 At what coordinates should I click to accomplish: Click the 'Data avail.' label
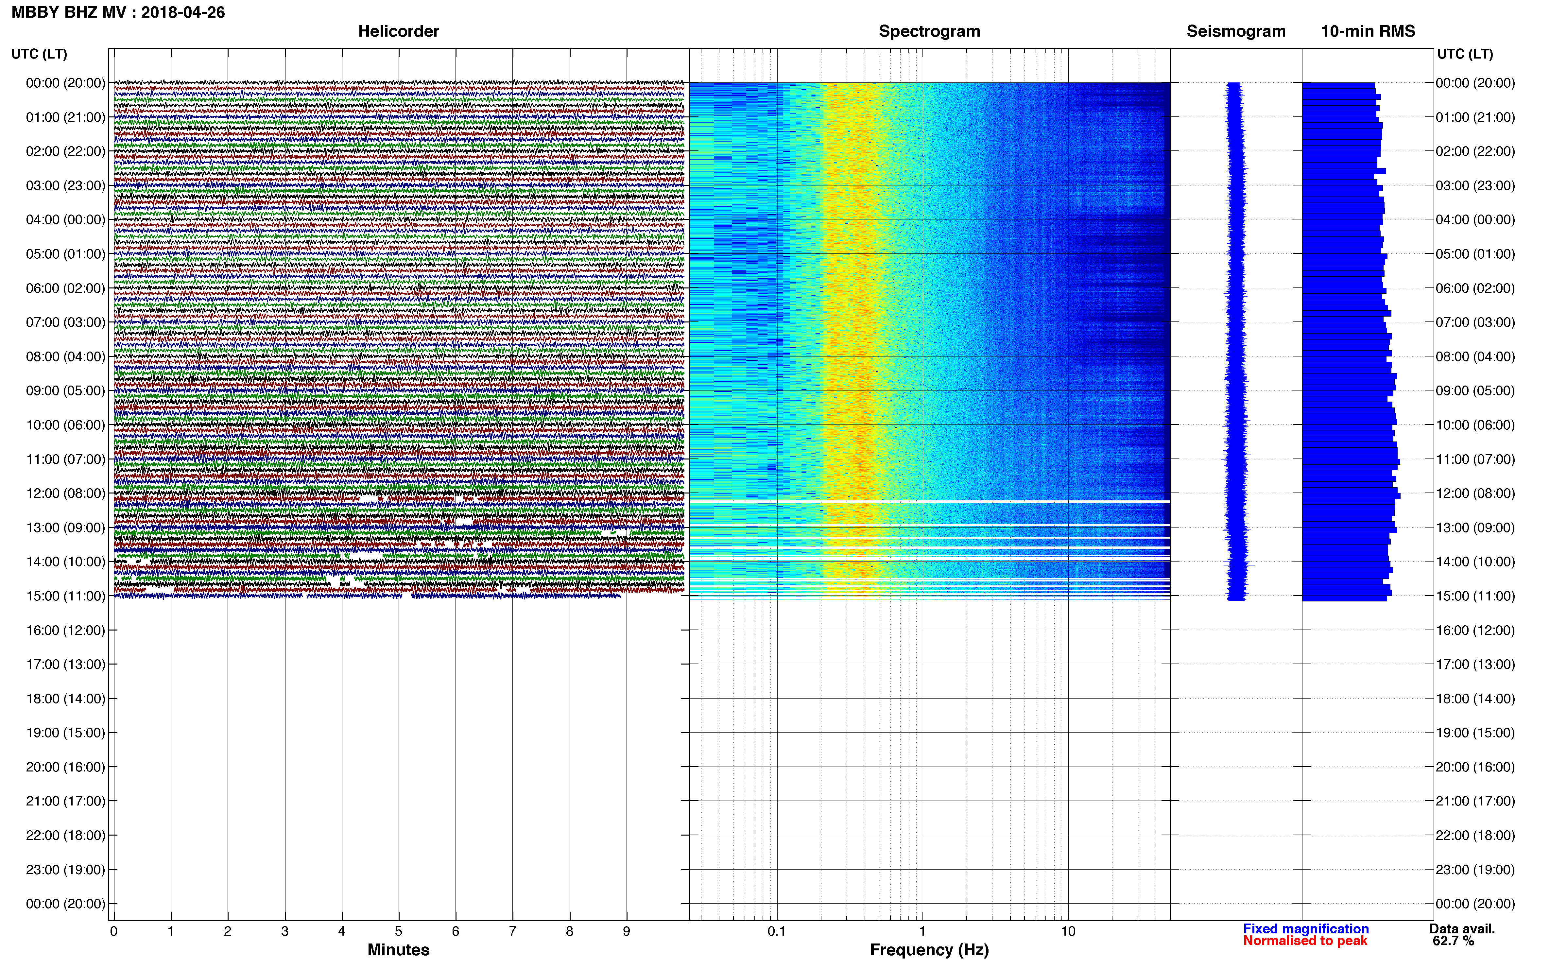pyautogui.click(x=1462, y=929)
